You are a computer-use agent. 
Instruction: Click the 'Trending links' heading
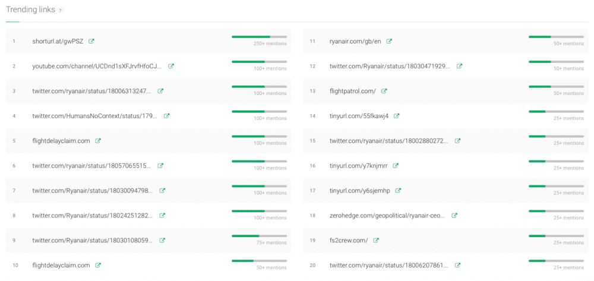point(31,10)
